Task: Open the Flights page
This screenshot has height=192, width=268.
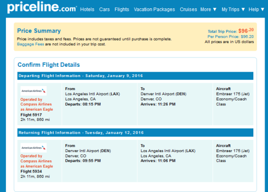Action: point(122,9)
